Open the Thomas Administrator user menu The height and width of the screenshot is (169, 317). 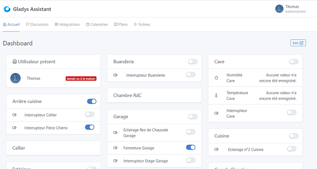coord(290,9)
